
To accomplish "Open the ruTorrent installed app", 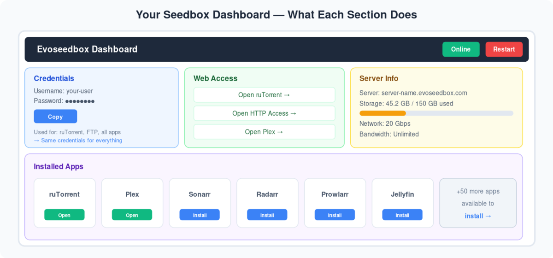I will coord(65,215).
